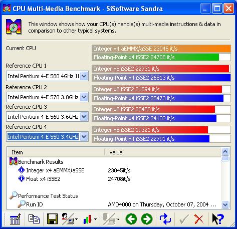Click the red Integer x8 21594 it/s bar
This screenshot has width=237, height=229.
point(161,89)
